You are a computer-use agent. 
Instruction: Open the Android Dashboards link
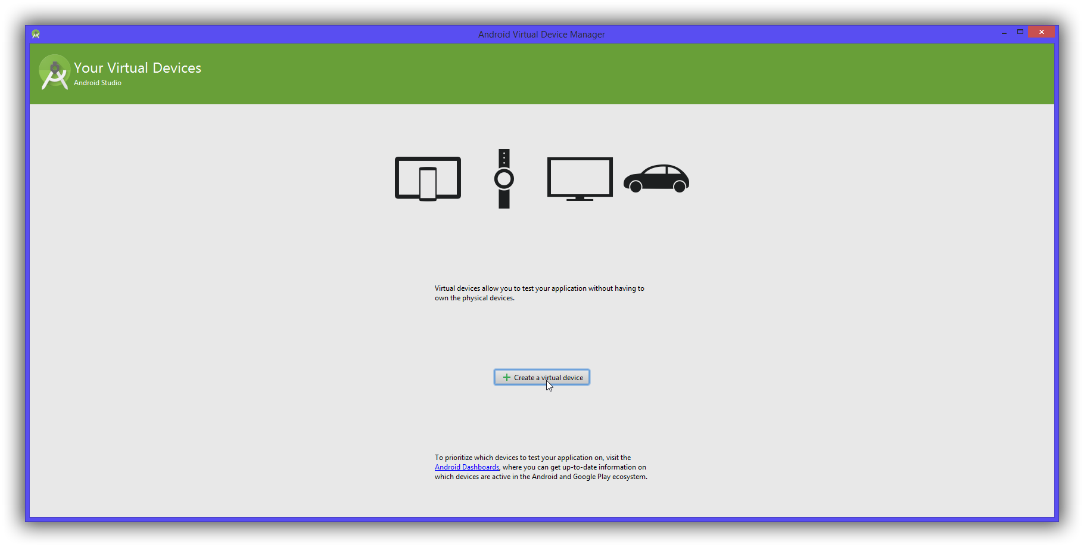click(x=467, y=467)
